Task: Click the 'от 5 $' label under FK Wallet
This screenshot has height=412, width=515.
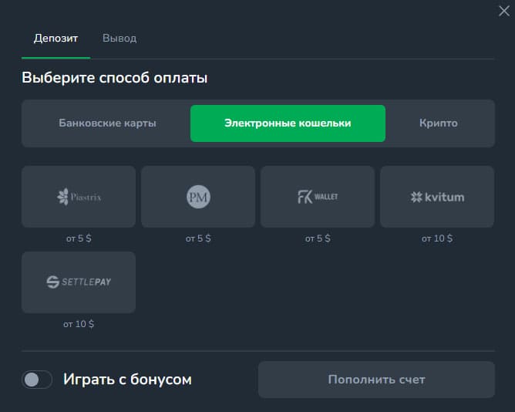Action: tap(318, 238)
